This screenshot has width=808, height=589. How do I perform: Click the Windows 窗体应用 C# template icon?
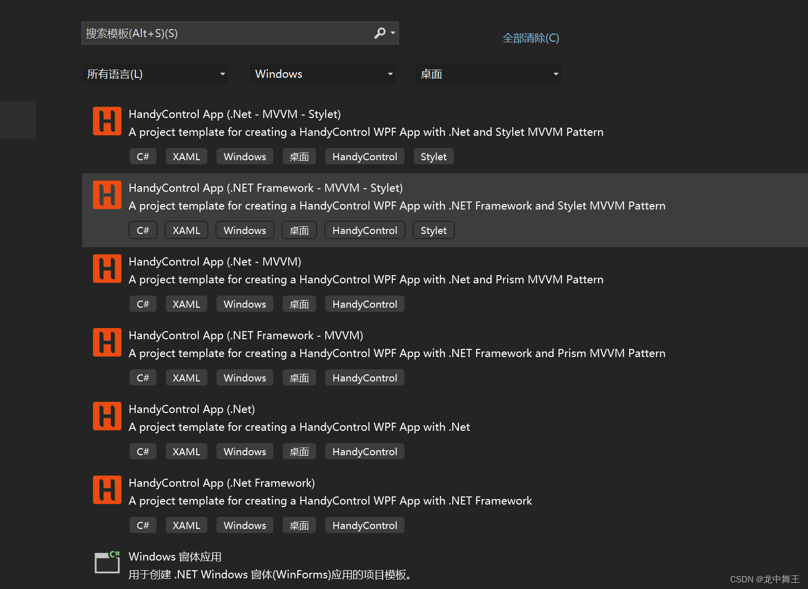[107, 562]
